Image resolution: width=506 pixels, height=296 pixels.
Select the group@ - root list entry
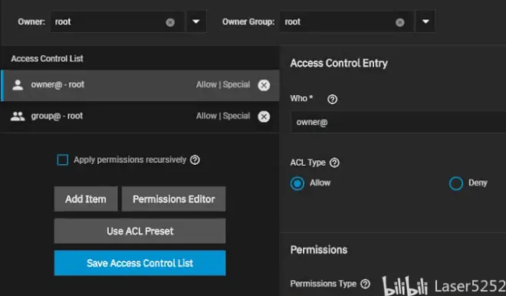(x=140, y=117)
